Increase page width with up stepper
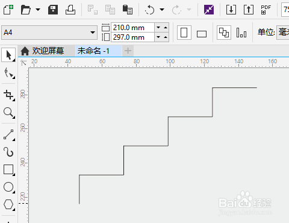The height and width of the screenshot is (223, 289). tap(166, 28)
